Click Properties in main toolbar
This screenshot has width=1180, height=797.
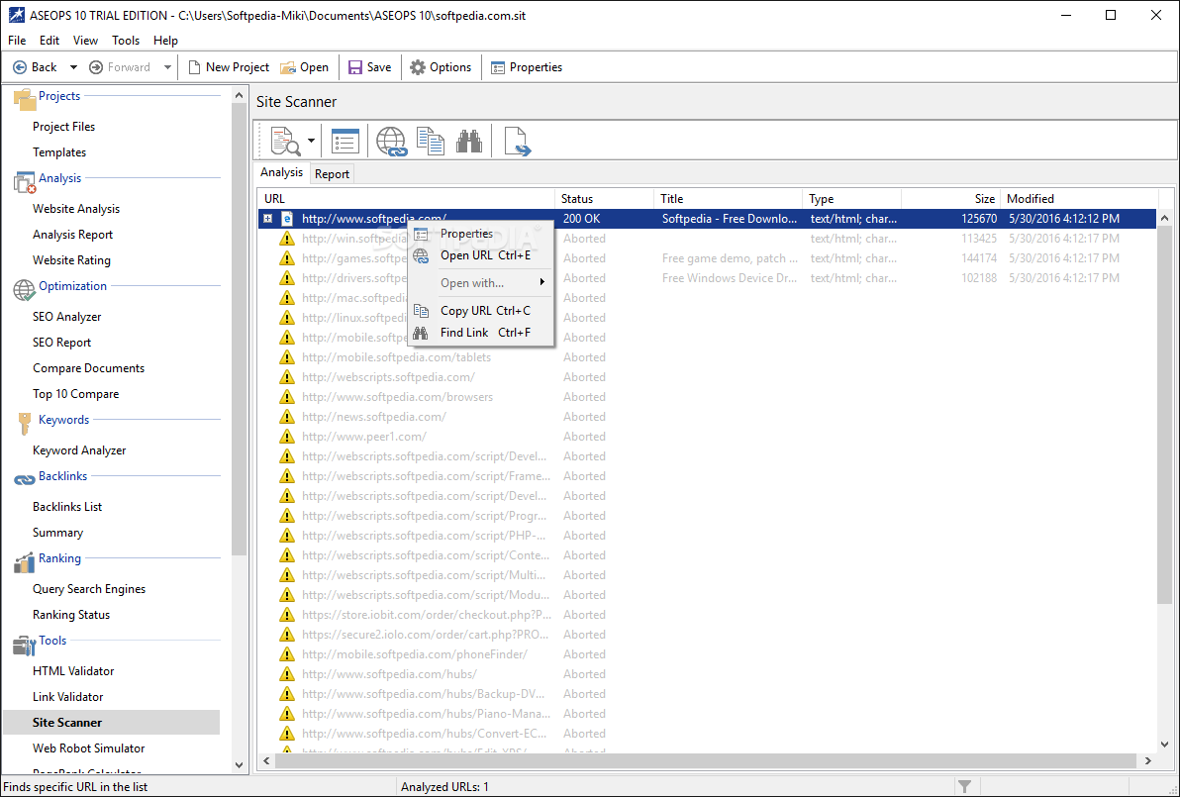tap(527, 67)
